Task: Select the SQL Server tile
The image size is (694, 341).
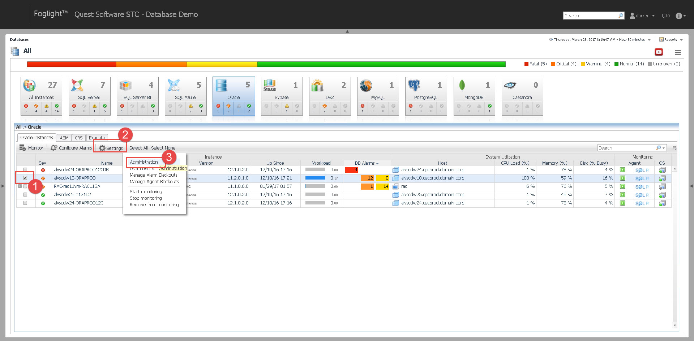Action: [x=89, y=96]
